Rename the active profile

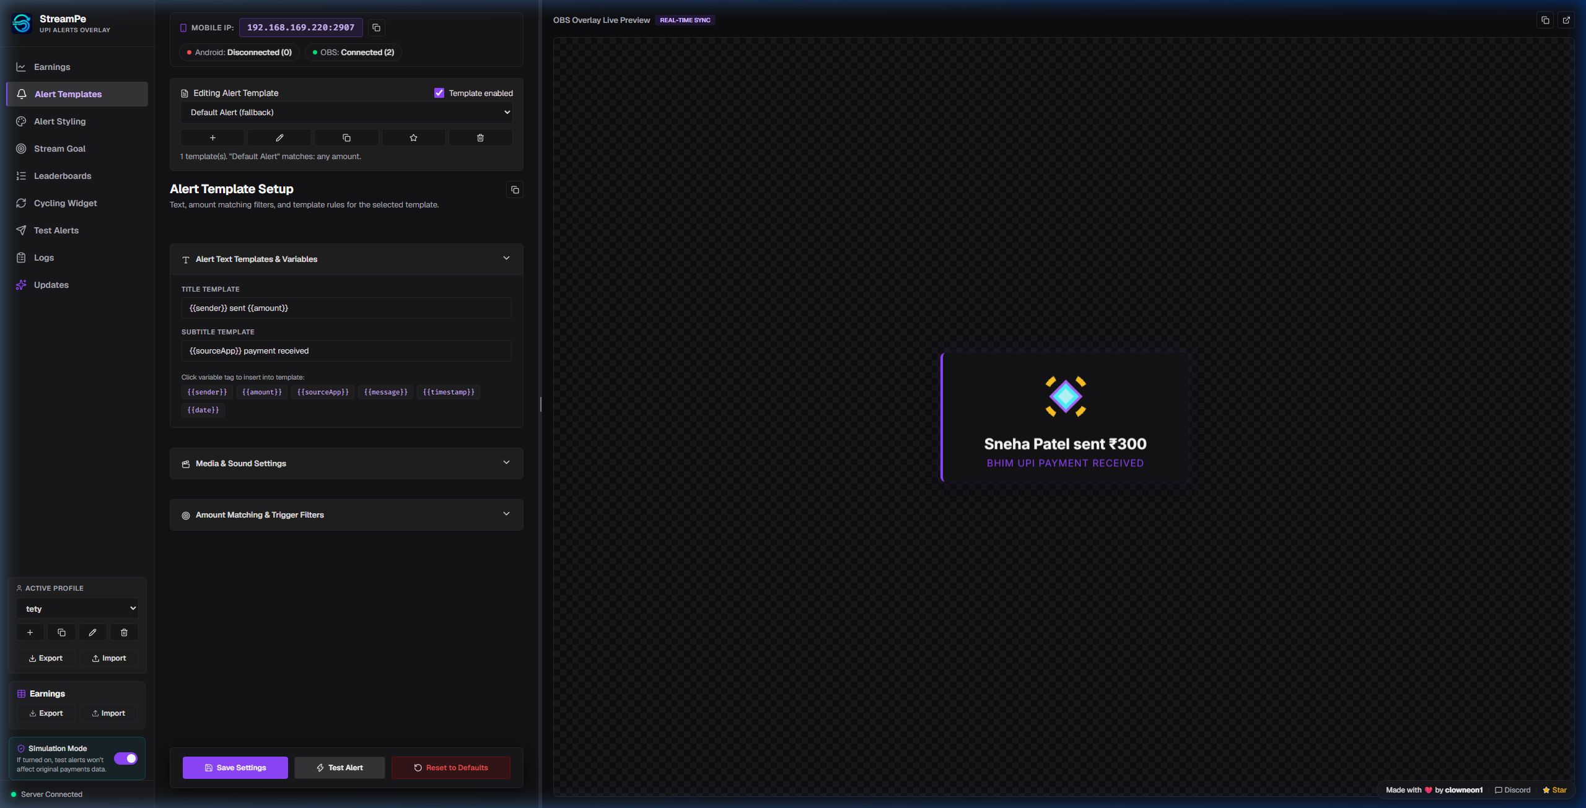point(92,633)
